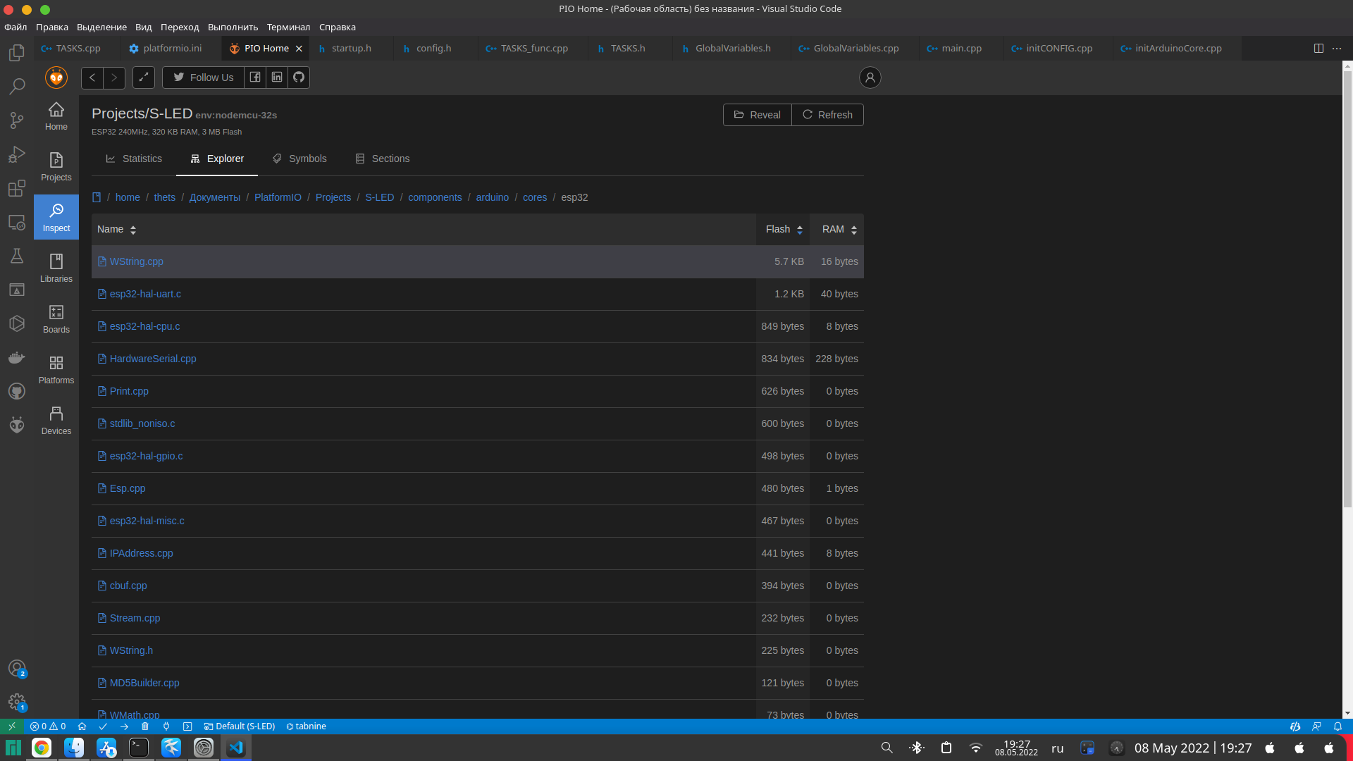
Task: Open Source Control in activity bar
Action: 17,120
